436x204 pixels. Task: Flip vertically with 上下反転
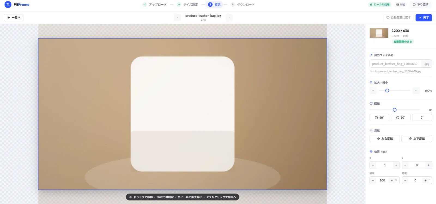(x=417, y=139)
